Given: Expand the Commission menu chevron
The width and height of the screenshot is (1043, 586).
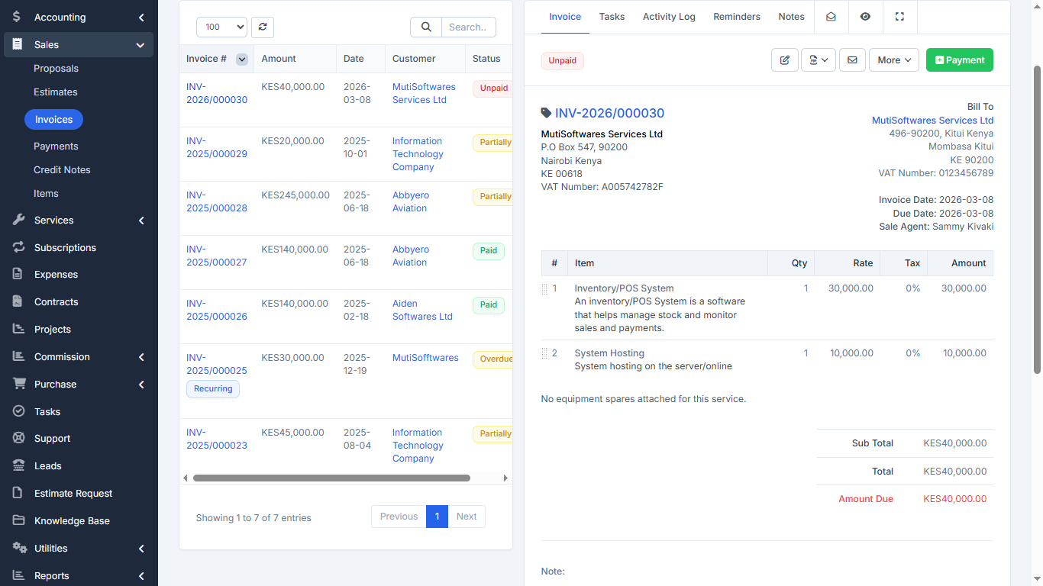Looking at the screenshot, I should [141, 357].
